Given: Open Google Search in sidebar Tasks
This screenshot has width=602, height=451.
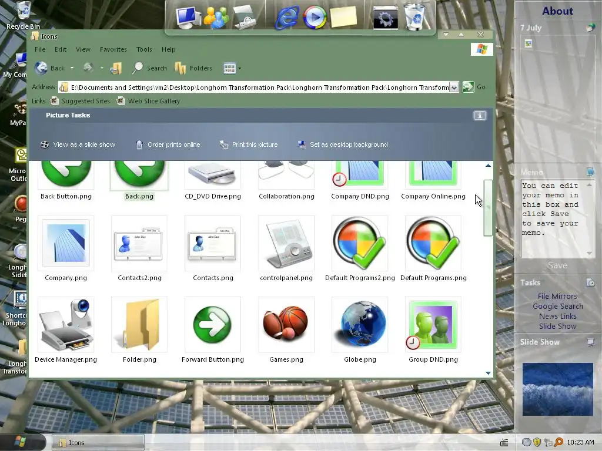Looking at the screenshot, I should tap(557, 306).
